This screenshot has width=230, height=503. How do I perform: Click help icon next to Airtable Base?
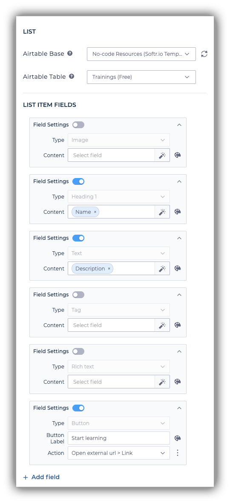(x=69, y=54)
